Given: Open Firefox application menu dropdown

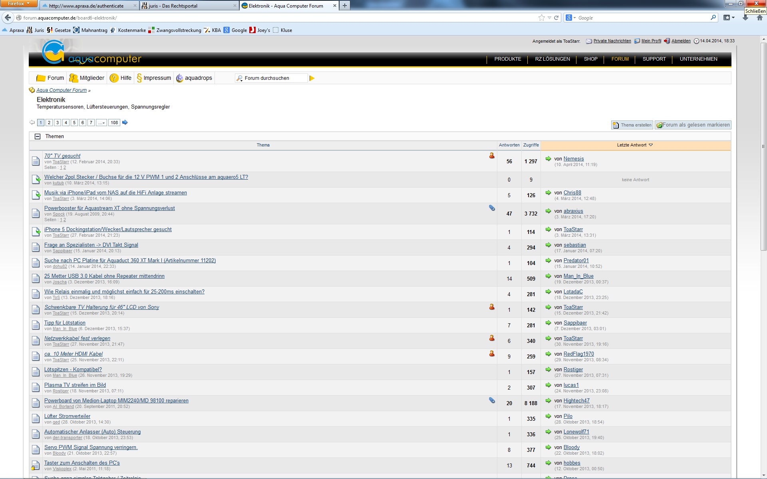Looking at the screenshot, I should click(x=18, y=4).
